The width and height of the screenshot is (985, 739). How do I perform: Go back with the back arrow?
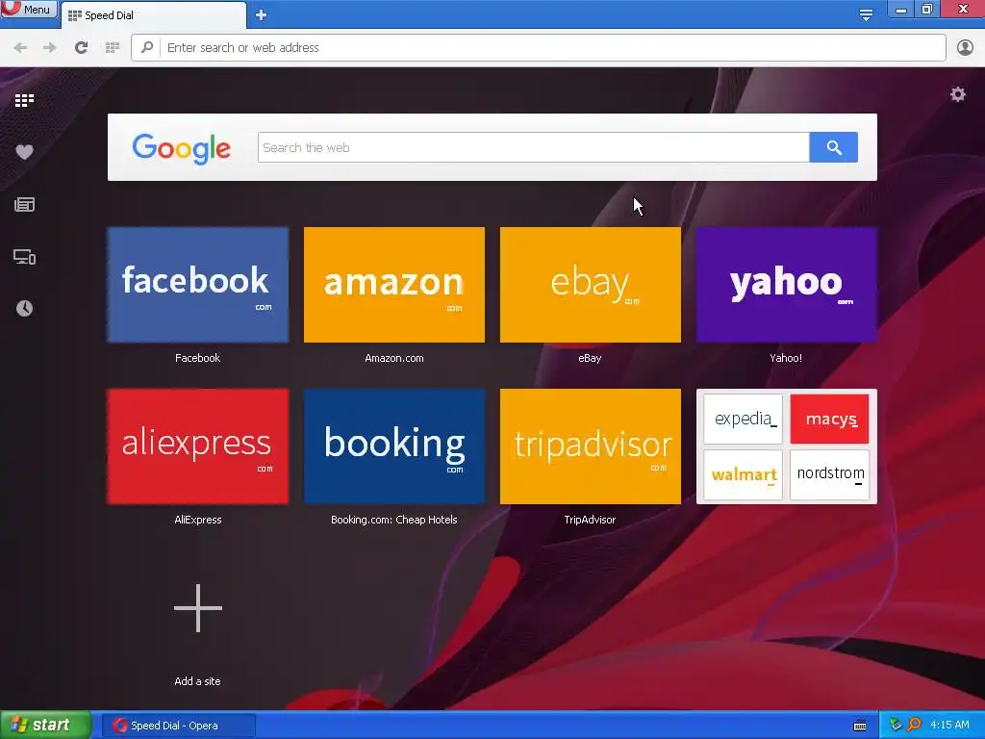pos(20,48)
